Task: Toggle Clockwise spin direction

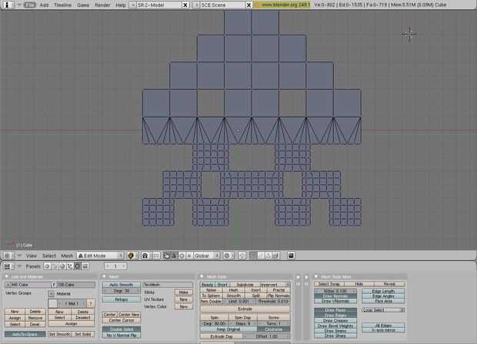Action: [x=273, y=329]
